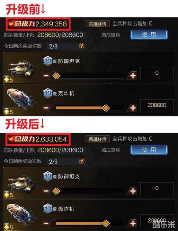Click the minus icon for 轰炸机 in upper panel
178x231 pixels.
[46, 108]
